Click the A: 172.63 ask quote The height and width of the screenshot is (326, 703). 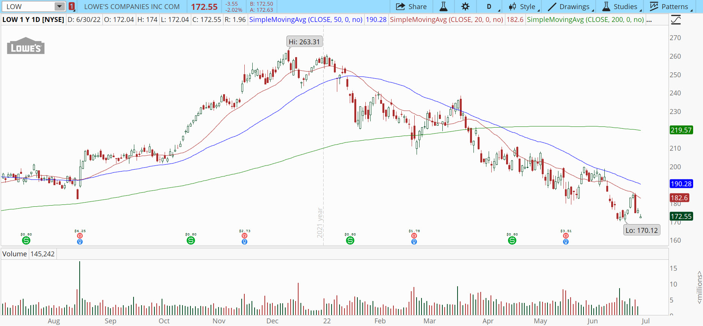261,10
